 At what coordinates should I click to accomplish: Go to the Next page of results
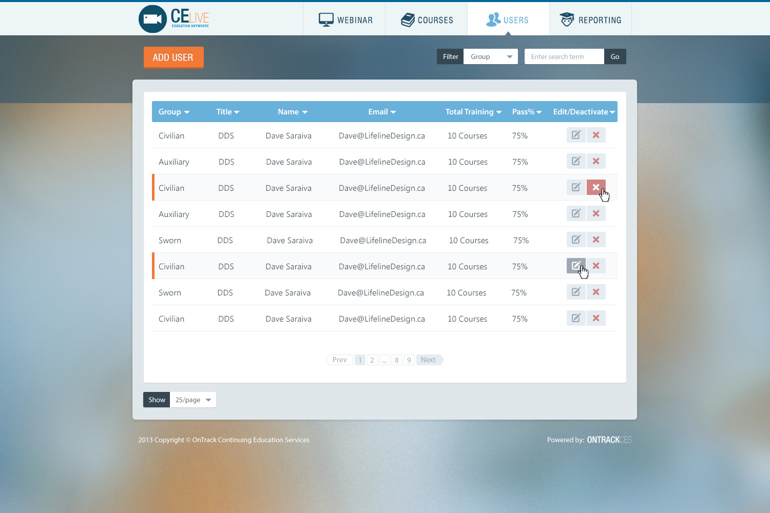(x=429, y=360)
